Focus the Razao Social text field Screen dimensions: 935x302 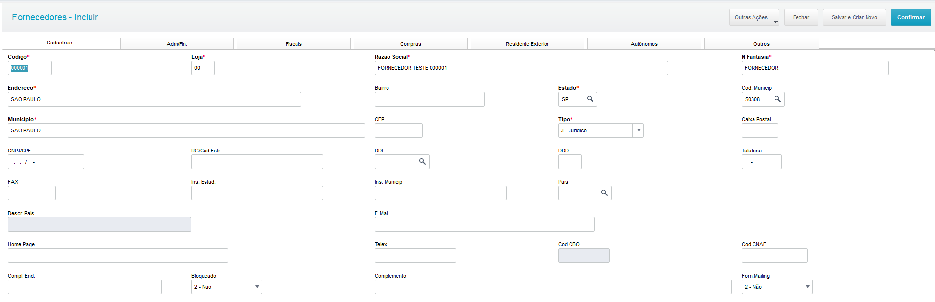(521, 68)
